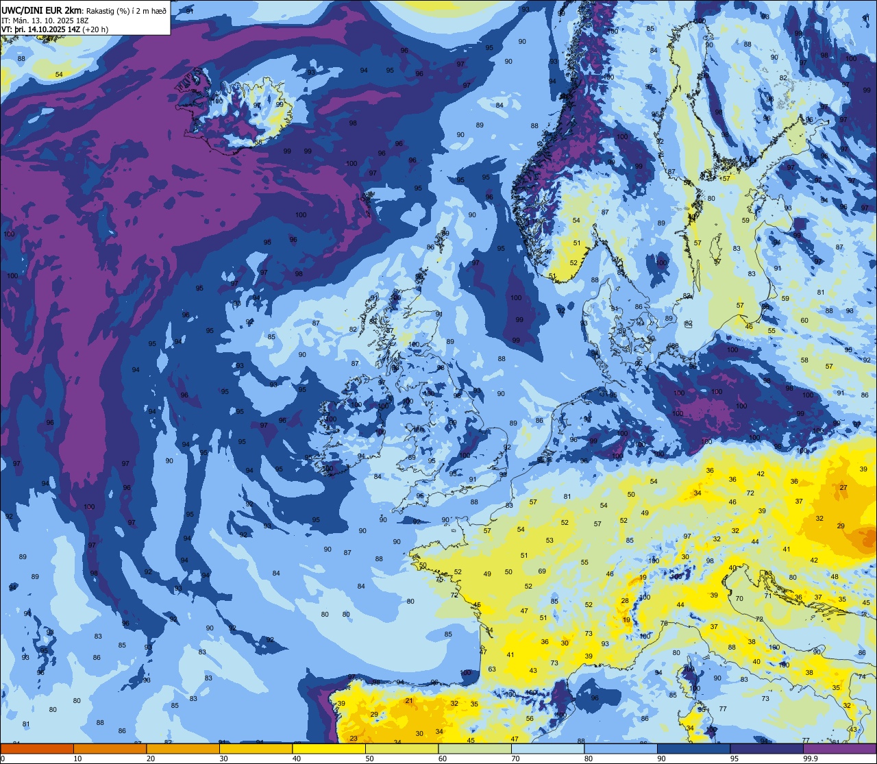Click the 80–90 light blue legend swatch

[620, 749]
